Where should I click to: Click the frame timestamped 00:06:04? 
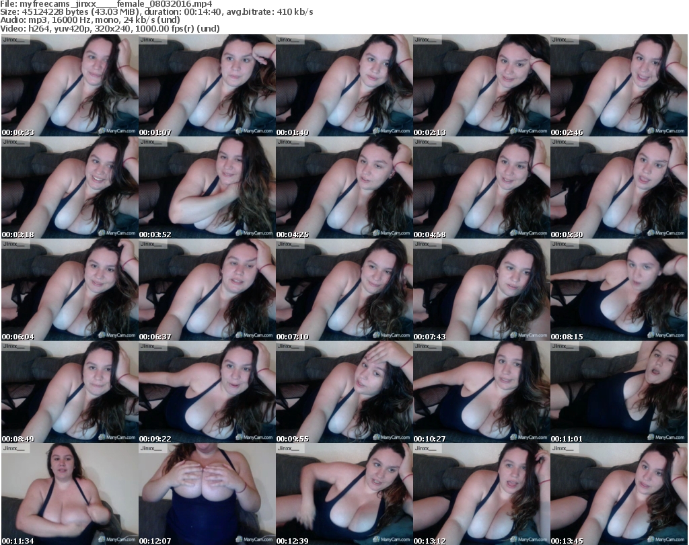pos(69,290)
